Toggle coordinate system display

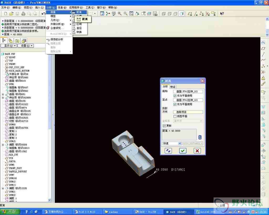[x=208, y=14]
